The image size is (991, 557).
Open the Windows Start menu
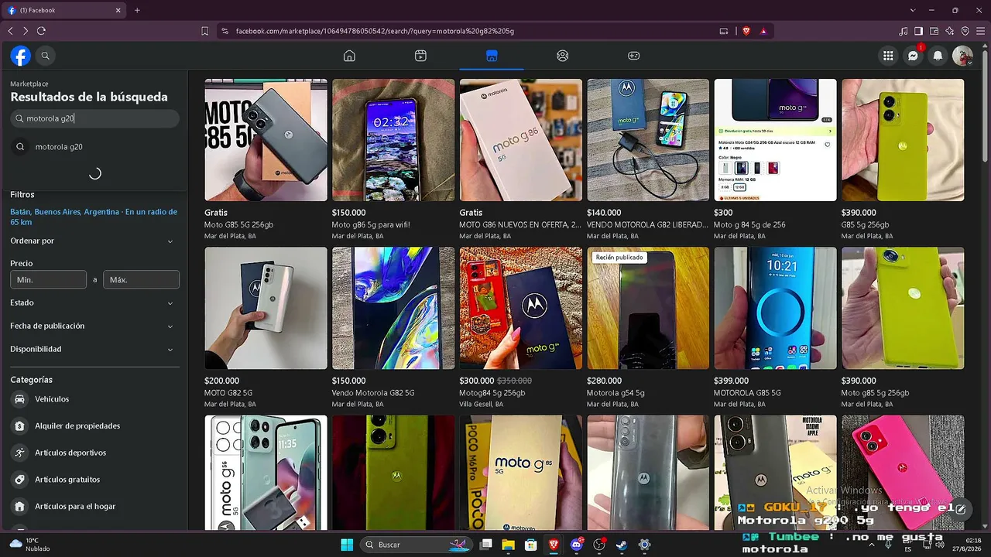pyautogui.click(x=347, y=545)
